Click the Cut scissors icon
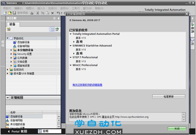 [38, 13]
